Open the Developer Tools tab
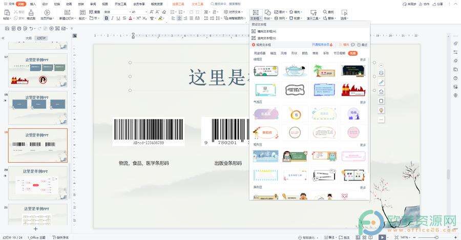461x240 pixels. 120,4
